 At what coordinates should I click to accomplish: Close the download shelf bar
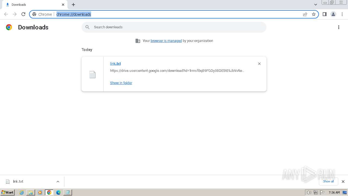click(x=343, y=182)
